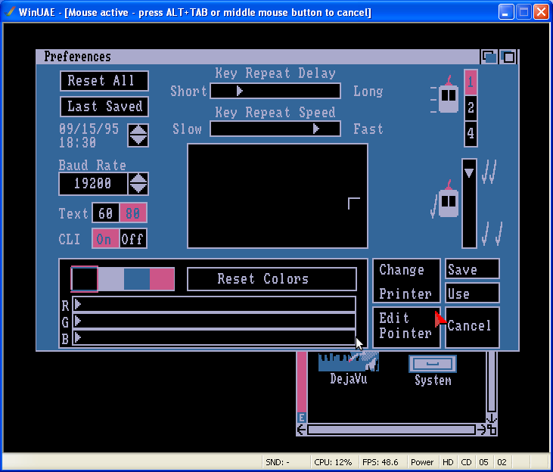The height and width of the screenshot is (472, 553).
Task: Click the CPU: 12% status entry
Action: [333, 462]
